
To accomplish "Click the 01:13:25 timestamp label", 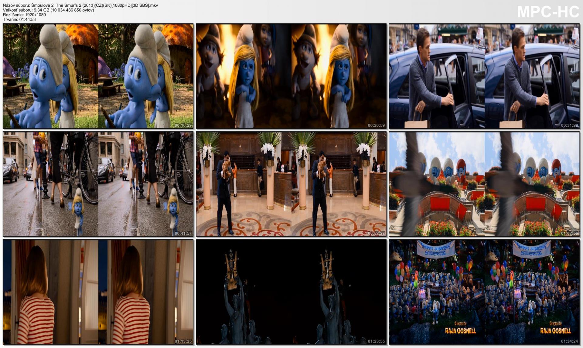I will [183, 341].
